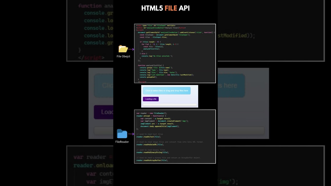Click the "console.log('No files selected.');" line
Screen dimensions: 331x186
157,56
